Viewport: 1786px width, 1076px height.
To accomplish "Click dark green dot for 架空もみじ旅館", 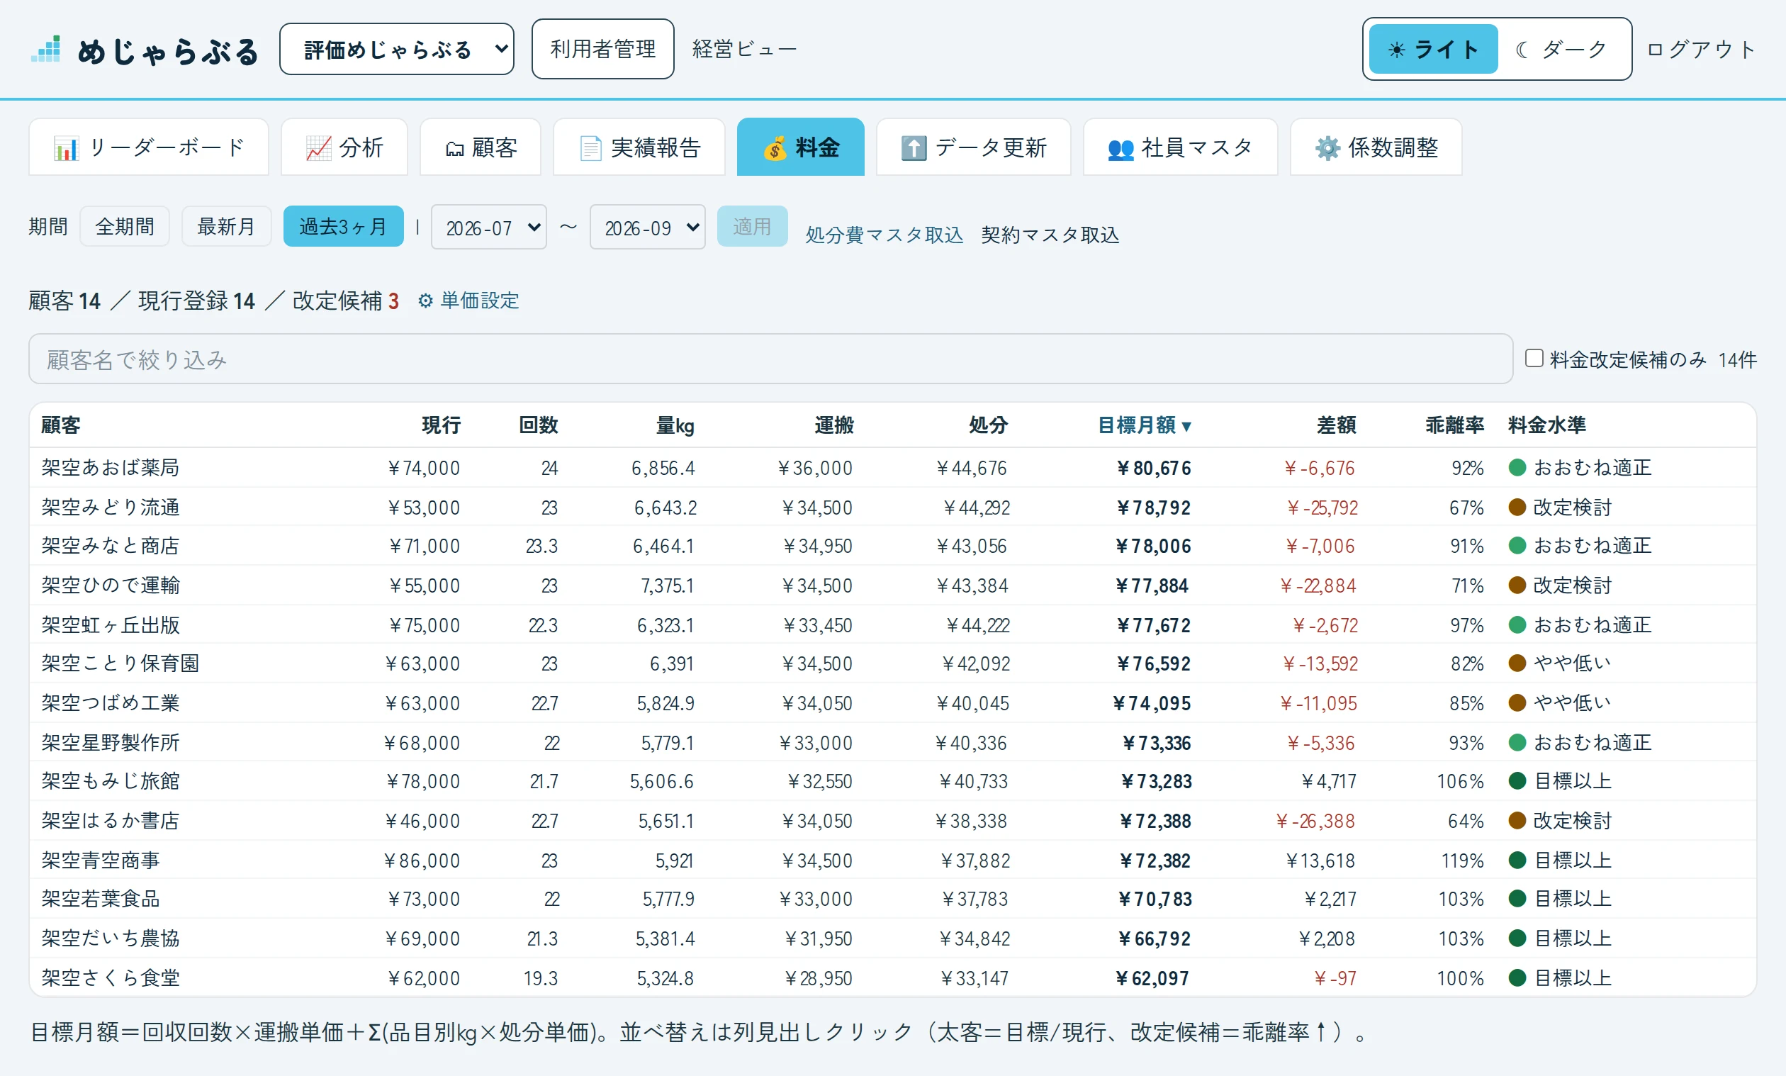I will [x=1517, y=780].
